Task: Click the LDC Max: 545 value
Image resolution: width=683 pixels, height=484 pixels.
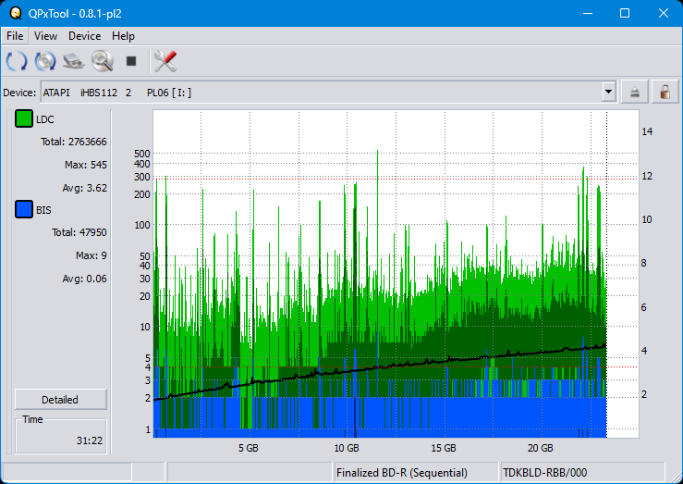Action: [86, 165]
